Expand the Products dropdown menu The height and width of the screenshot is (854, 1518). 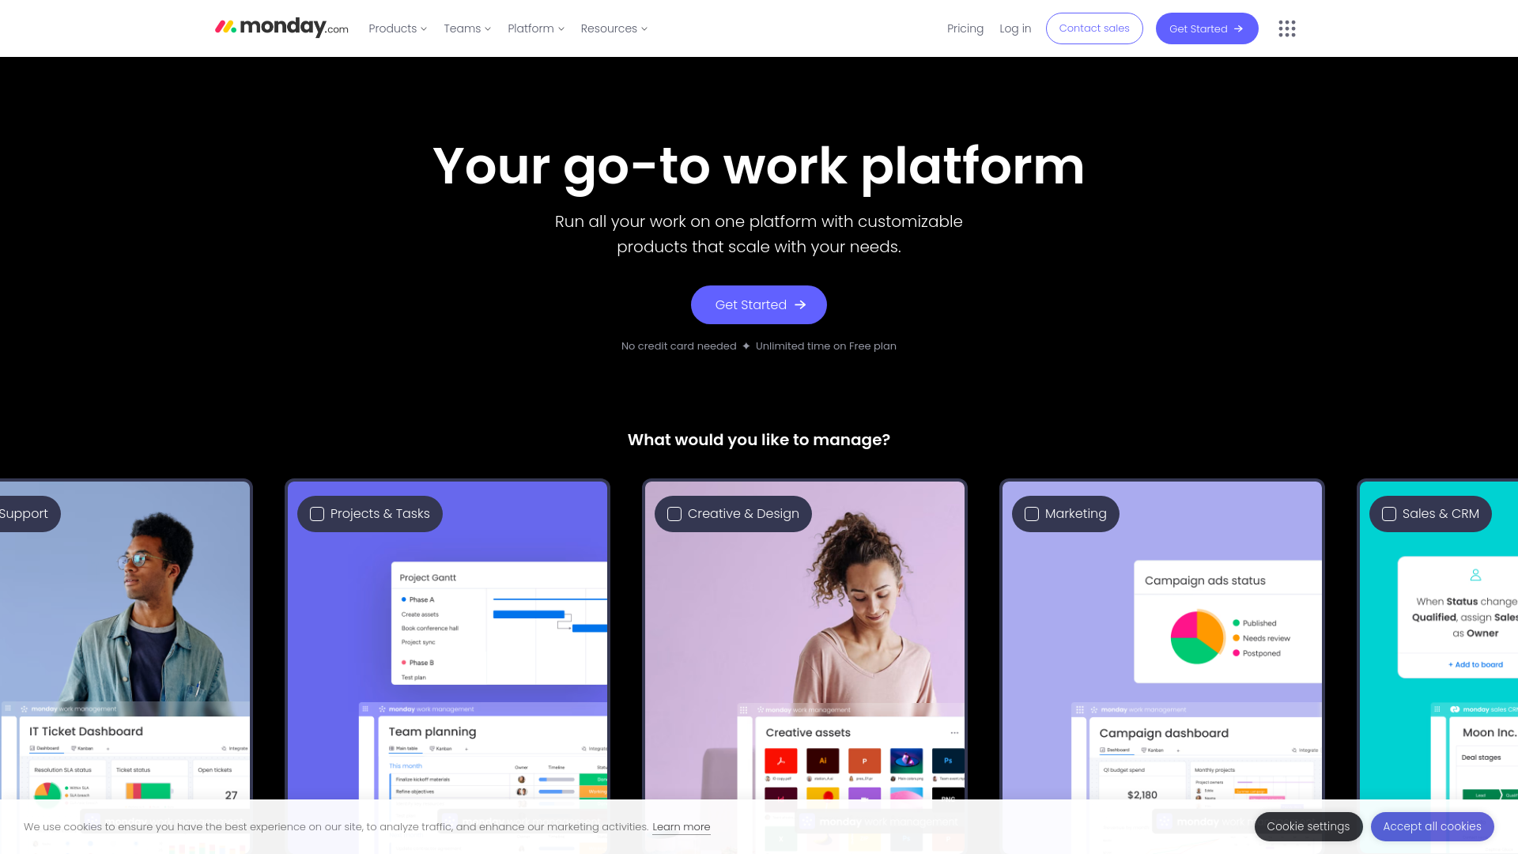pyautogui.click(x=397, y=28)
